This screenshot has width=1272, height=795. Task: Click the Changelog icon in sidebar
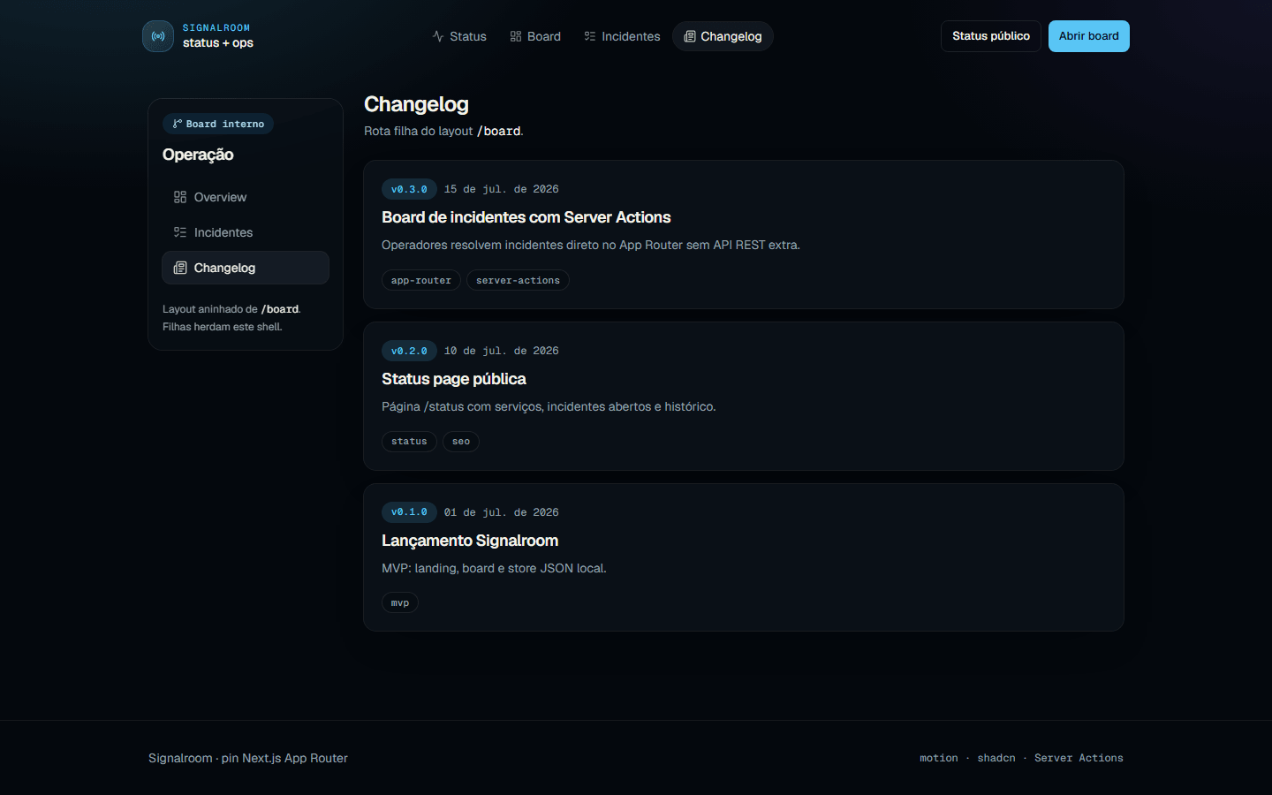pyautogui.click(x=180, y=268)
